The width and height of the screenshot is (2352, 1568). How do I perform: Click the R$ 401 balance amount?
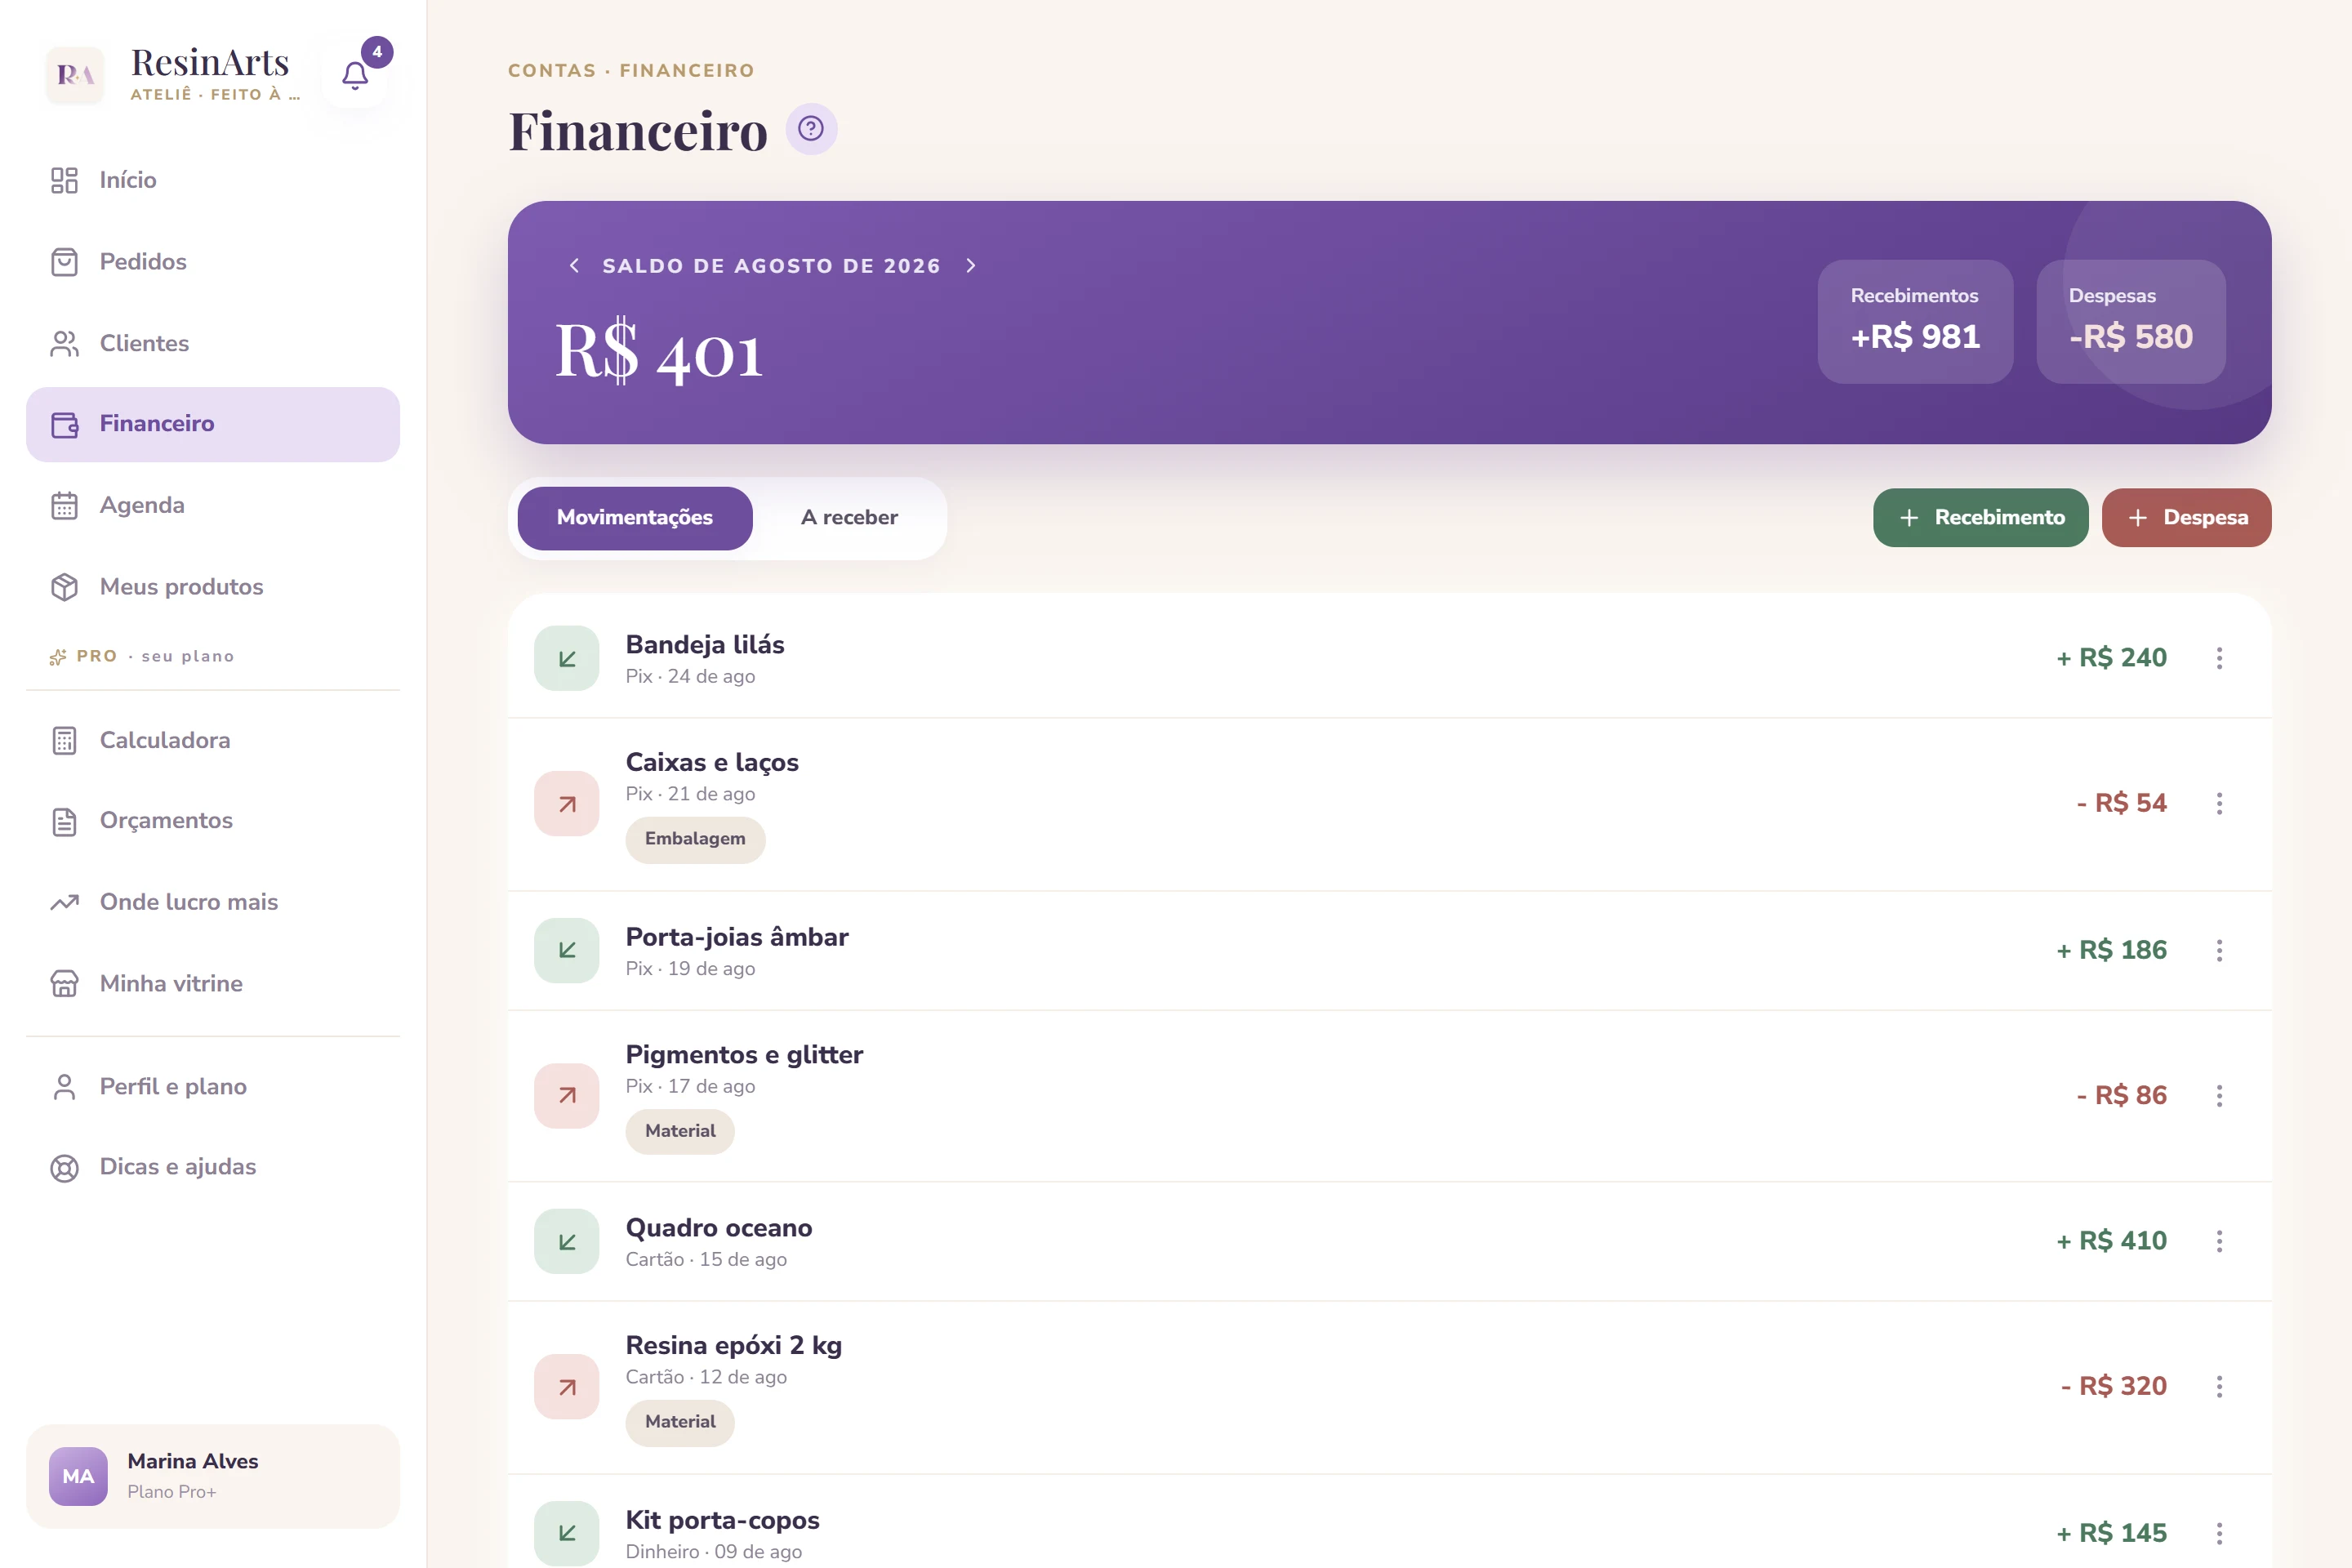(659, 352)
